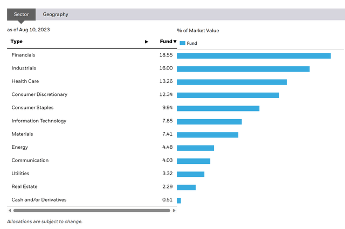This screenshot has height=229, width=345.
Task: Toggle the Fund column descending sort arrow
Action: point(175,41)
